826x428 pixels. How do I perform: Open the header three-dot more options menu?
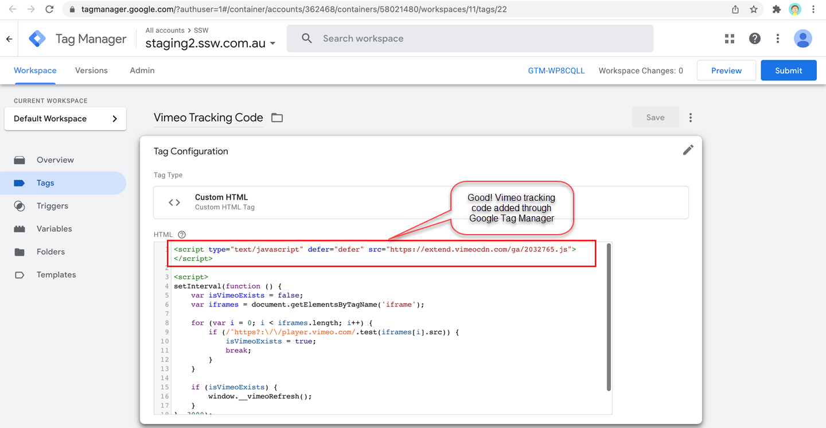(778, 38)
